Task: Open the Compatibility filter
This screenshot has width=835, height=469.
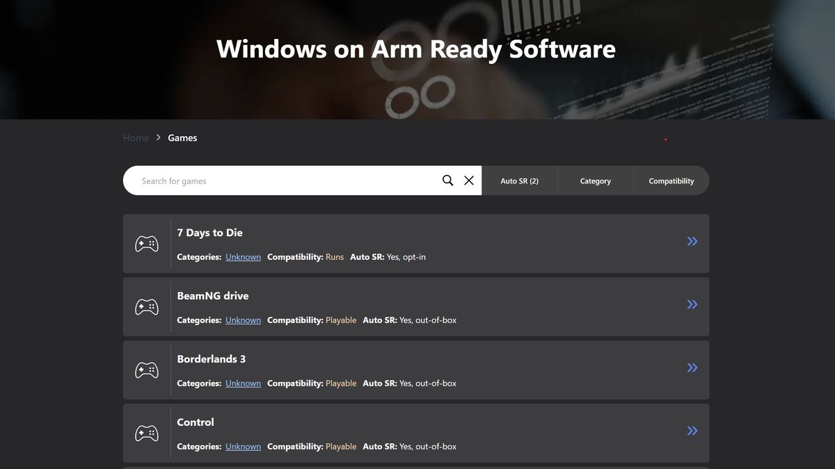Action: pyautogui.click(x=671, y=180)
